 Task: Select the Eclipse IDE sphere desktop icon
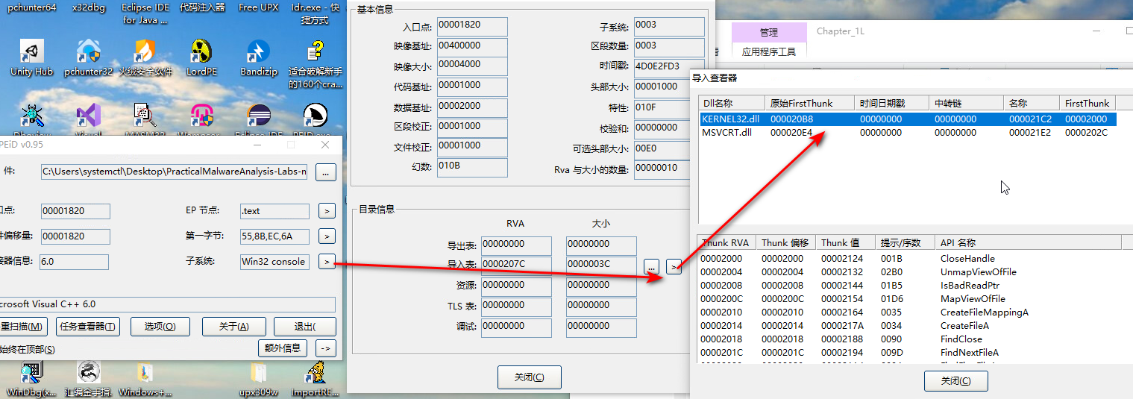[258, 116]
